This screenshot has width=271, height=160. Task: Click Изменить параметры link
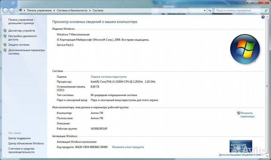pyautogui.click(x=247, y=115)
